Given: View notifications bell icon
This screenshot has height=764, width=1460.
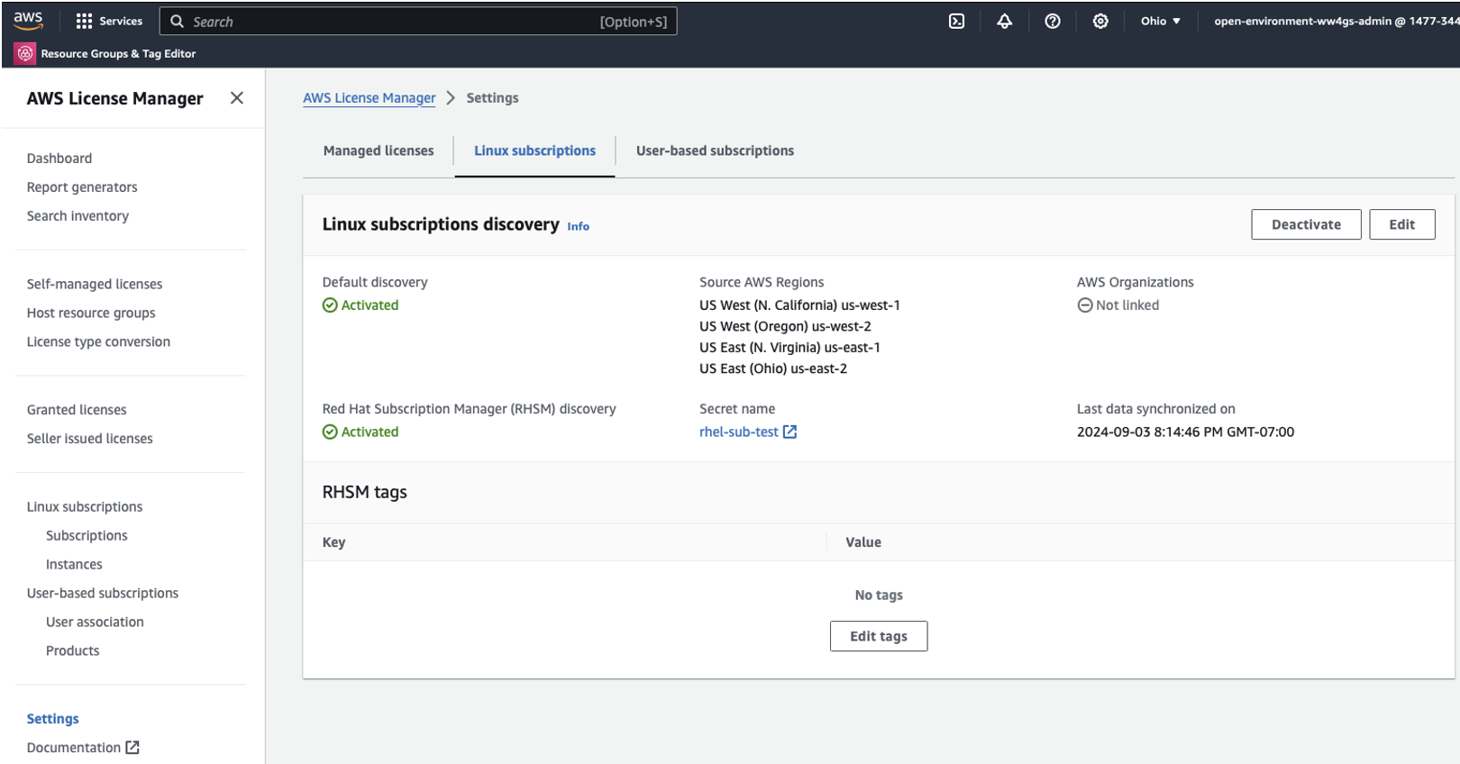Looking at the screenshot, I should 1004,21.
